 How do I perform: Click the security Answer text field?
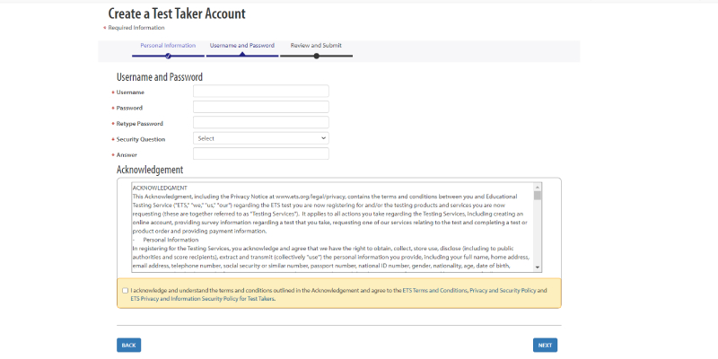[x=261, y=154]
